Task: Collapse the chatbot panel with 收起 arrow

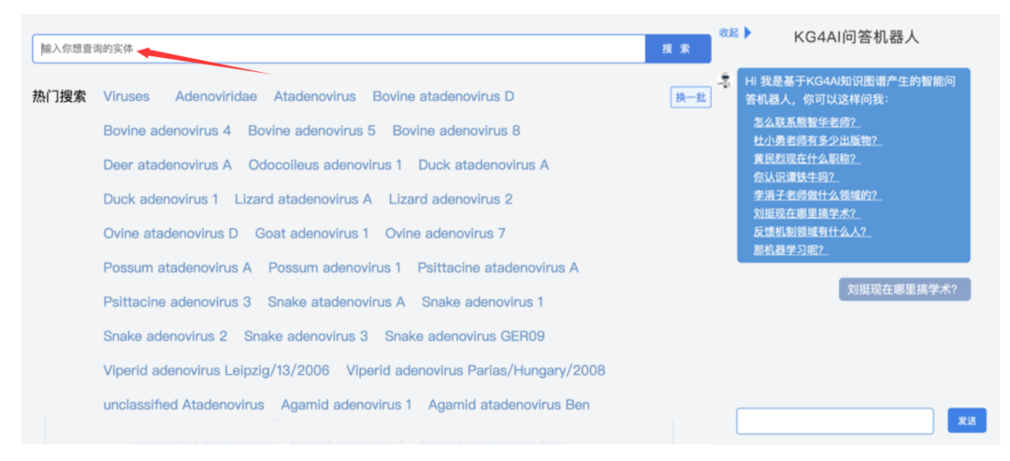Action: pos(735,33)
